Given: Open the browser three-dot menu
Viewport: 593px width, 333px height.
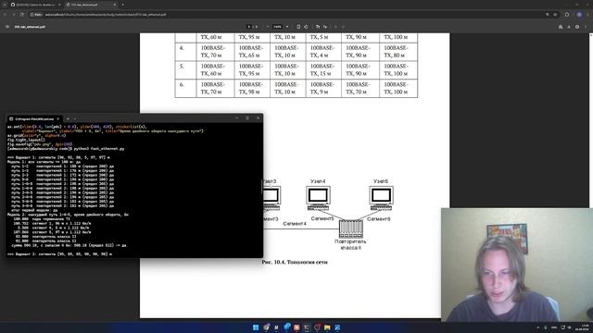Looking at the screenshot, I should click(x=588, y=15).
